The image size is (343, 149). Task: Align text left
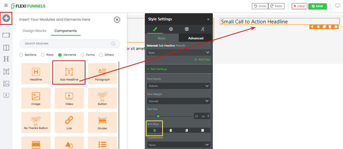[x=155, y=130]
